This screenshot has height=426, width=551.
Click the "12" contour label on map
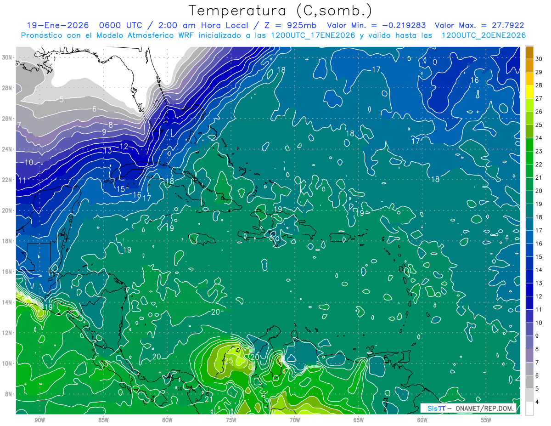point(124,146)
